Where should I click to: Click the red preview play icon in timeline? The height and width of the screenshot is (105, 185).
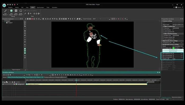(x=33, y=75)
